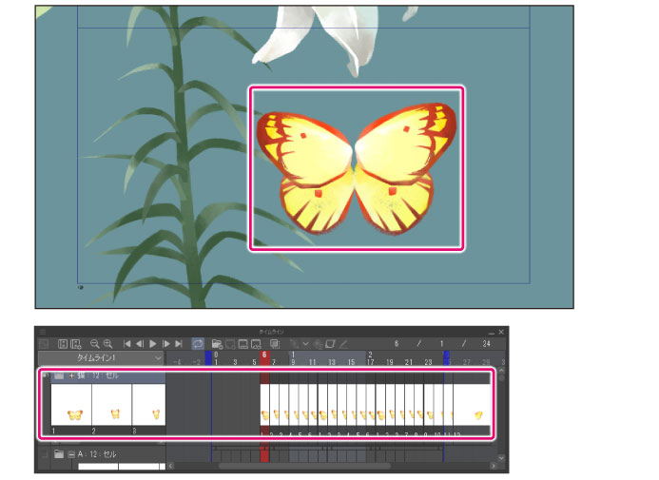Screen dimensions: 659x480
Task: Click the new timeline icon
Action: point(63,344)
